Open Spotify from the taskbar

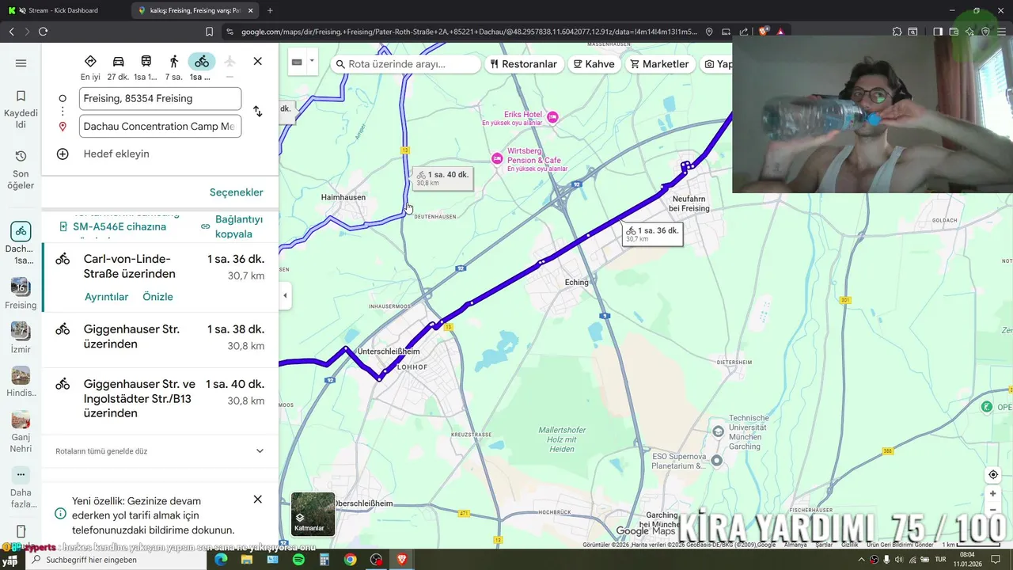(x=298, y=560)
